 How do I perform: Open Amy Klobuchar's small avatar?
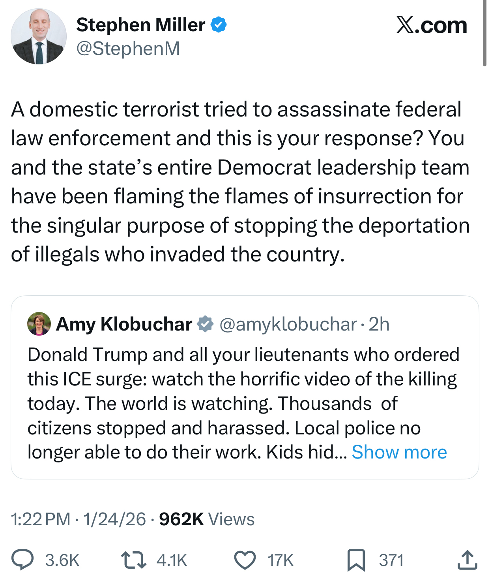[39, 324]
